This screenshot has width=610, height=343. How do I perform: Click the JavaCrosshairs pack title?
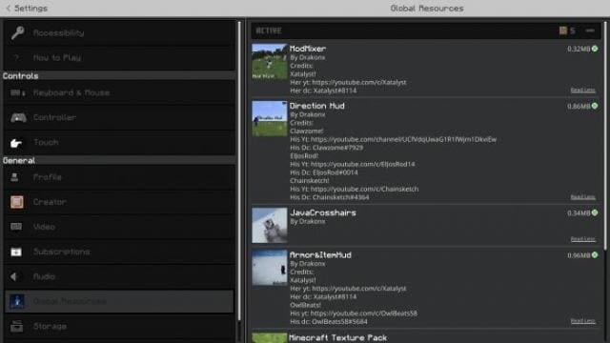tap(323, 212)
